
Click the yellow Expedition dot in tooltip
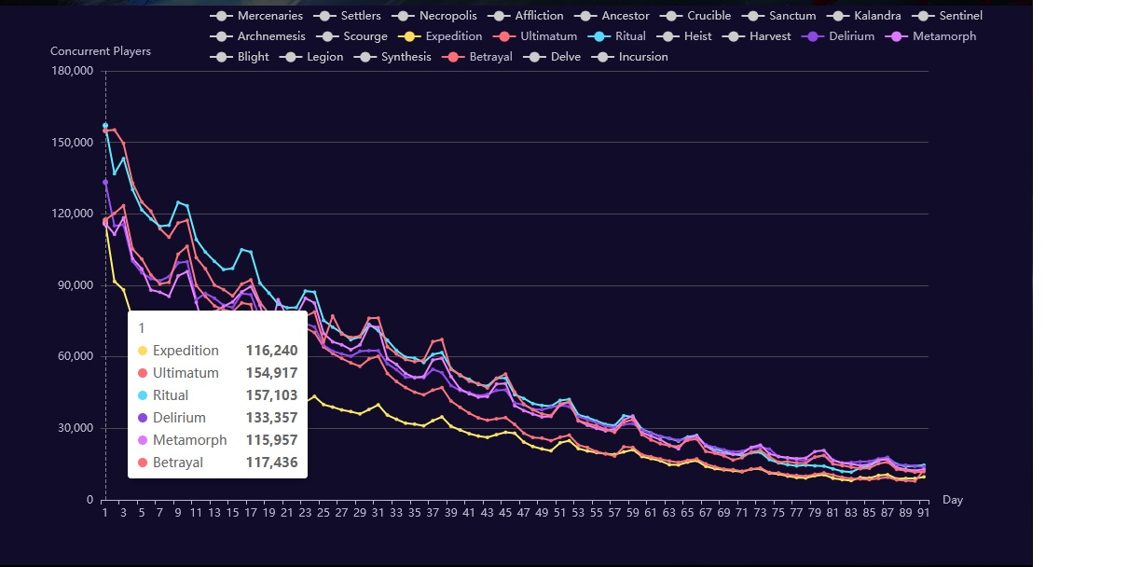(143, 351)
